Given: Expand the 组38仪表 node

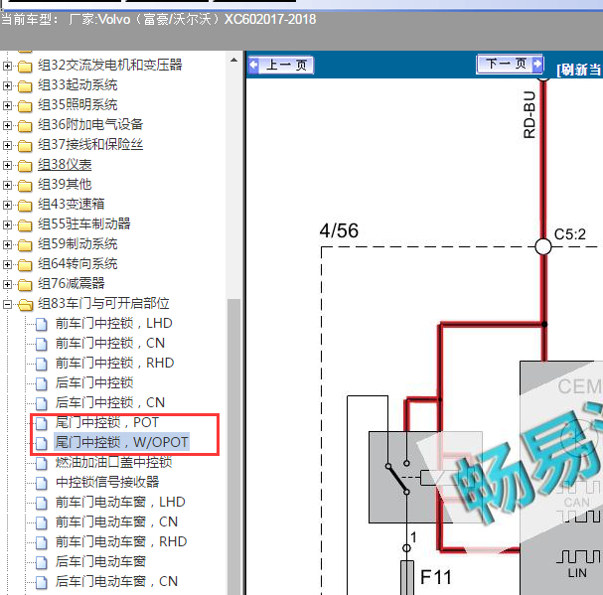Looking at the screenshot, I should (7, 165).
